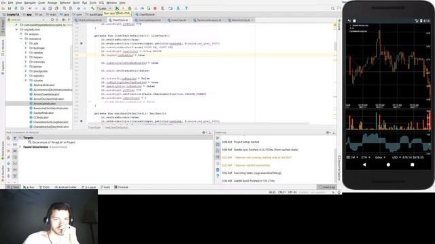This screenshot has height=244, width=435.
Task: Open the Gdax exchange dropdown on phone
Action: [x=380, y=157]
